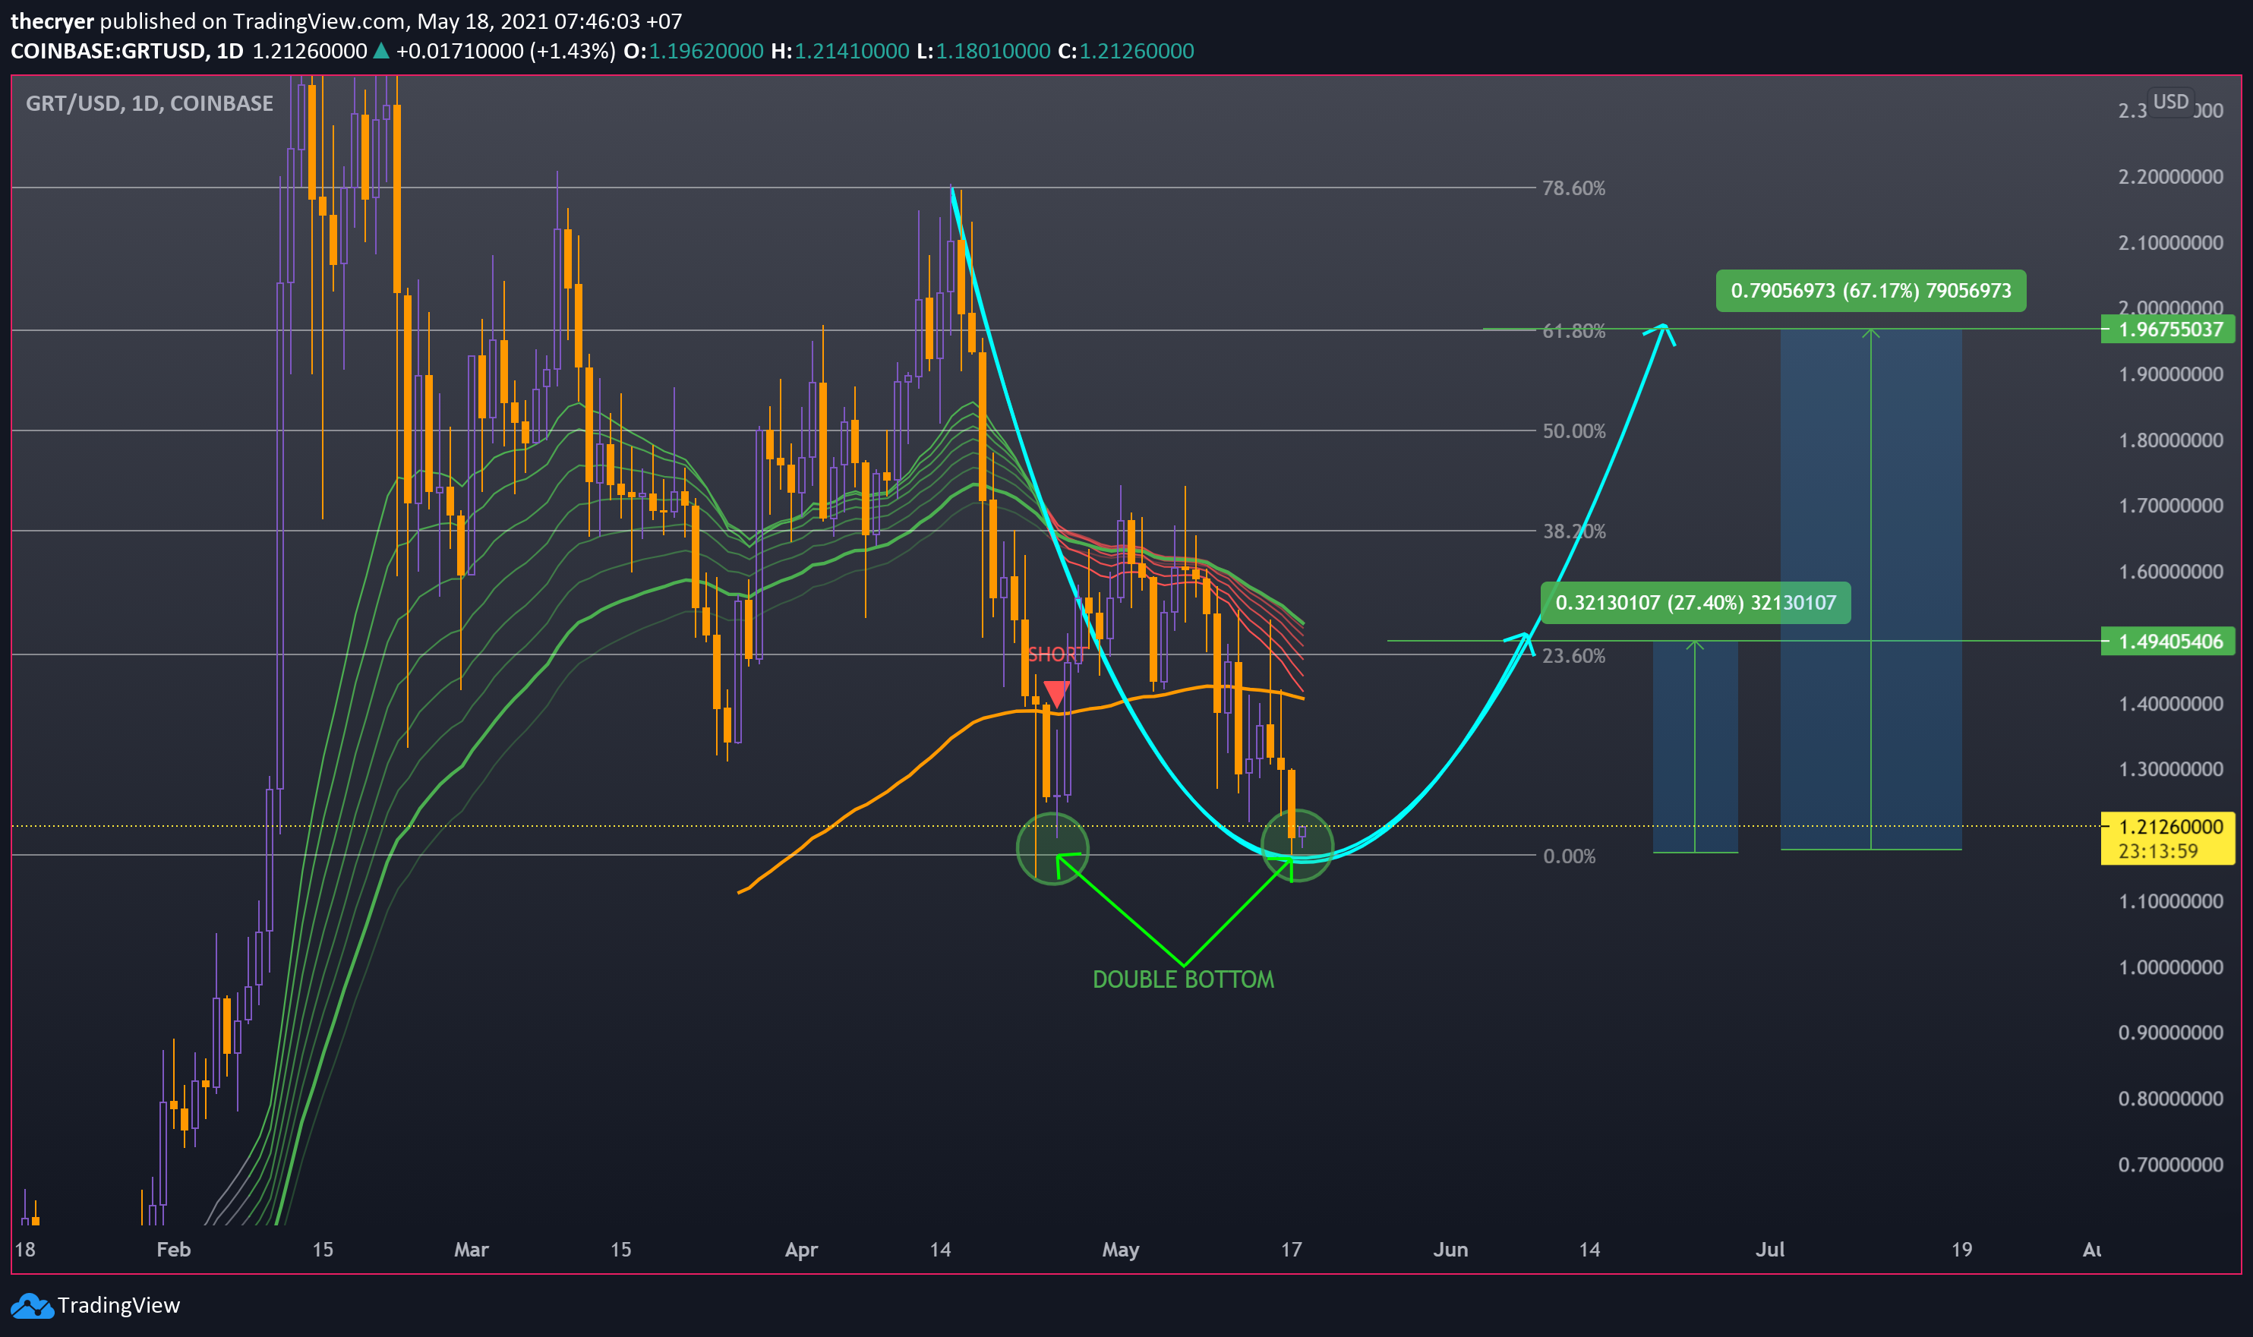The width and height of the screenshot is (2253, 1337).
Task: Click the 19 date label on time axis
Action: coord(1961,1250)
